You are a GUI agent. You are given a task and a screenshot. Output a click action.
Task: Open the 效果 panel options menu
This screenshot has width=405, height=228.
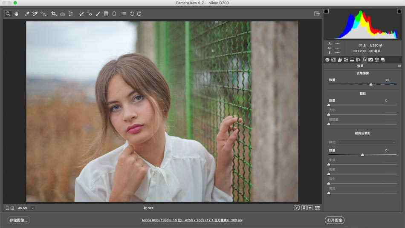(x=399, y=66)
